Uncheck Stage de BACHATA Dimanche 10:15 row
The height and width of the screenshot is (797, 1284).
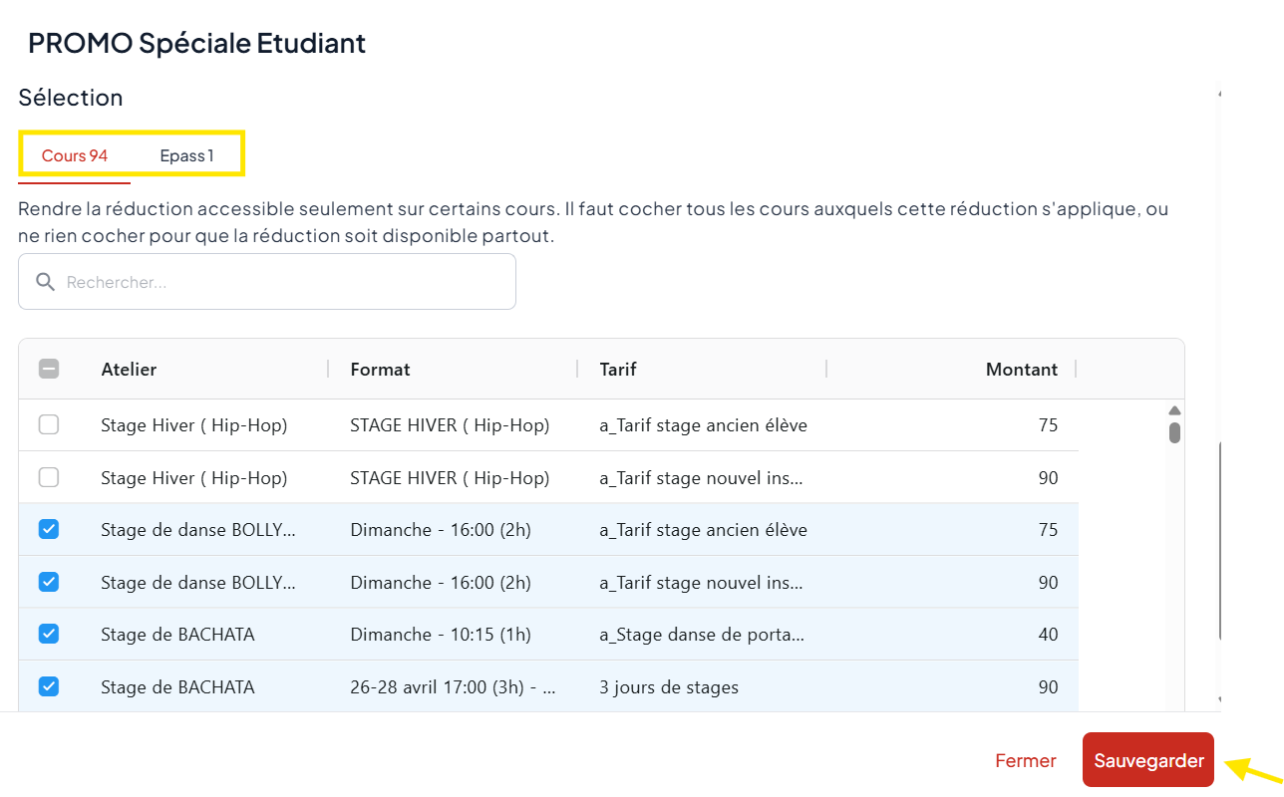48,634
